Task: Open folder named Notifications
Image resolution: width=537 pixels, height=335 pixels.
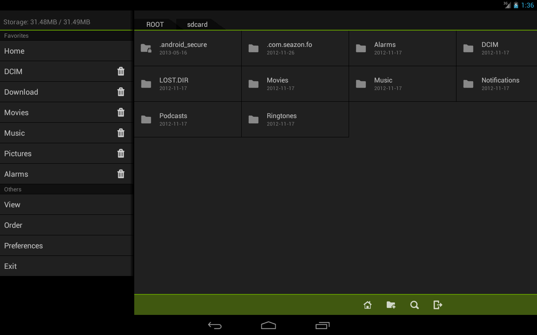Action: [x=501, y=80]
